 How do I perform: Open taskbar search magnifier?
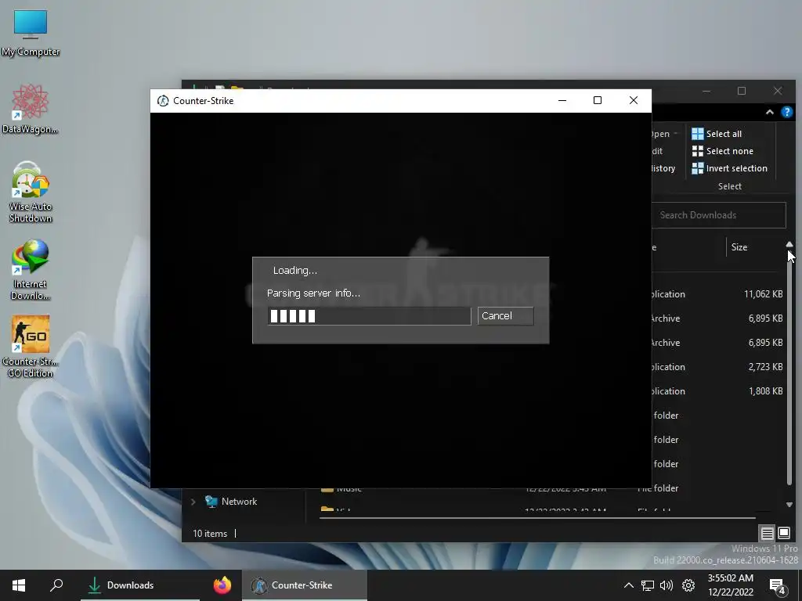56,585
